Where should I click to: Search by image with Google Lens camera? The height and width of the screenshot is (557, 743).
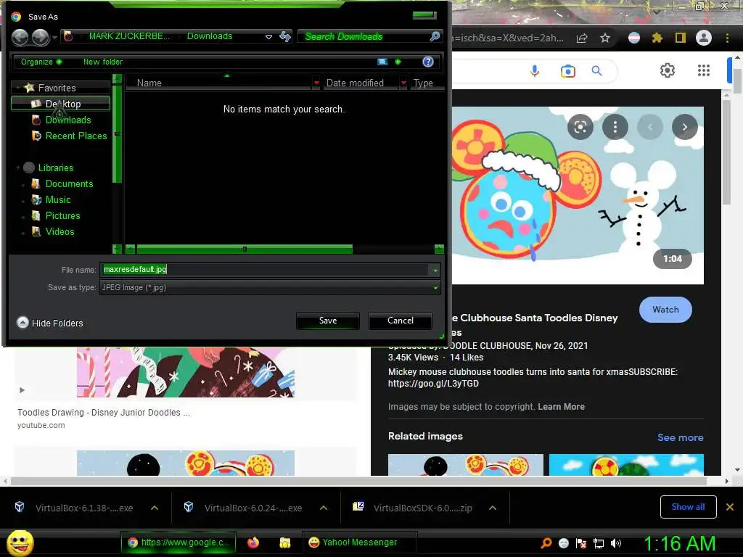click(x=567, y=71)
